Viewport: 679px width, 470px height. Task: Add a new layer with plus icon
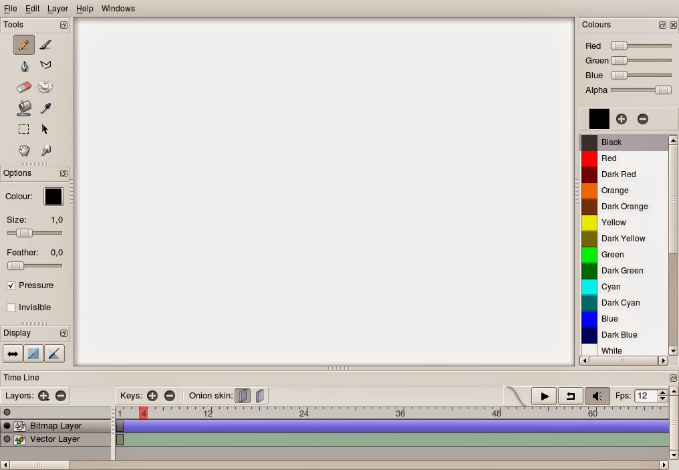[x=43, y=396]
